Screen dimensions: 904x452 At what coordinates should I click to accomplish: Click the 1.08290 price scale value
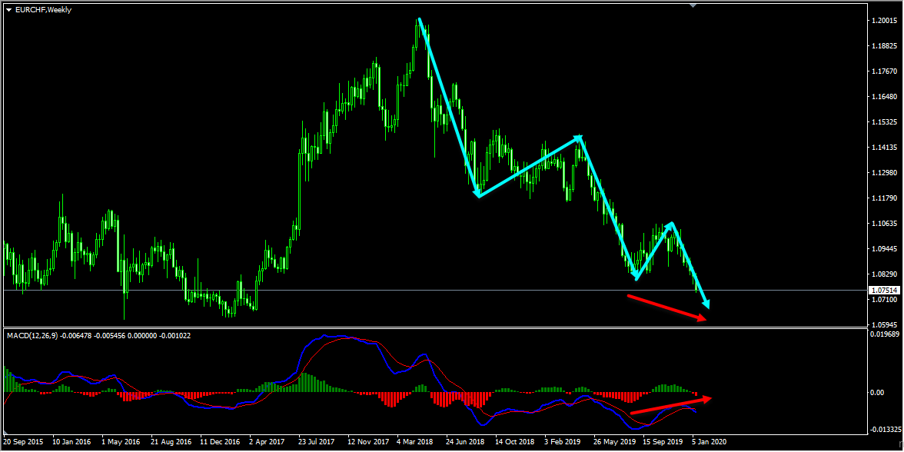pos(885,274)
